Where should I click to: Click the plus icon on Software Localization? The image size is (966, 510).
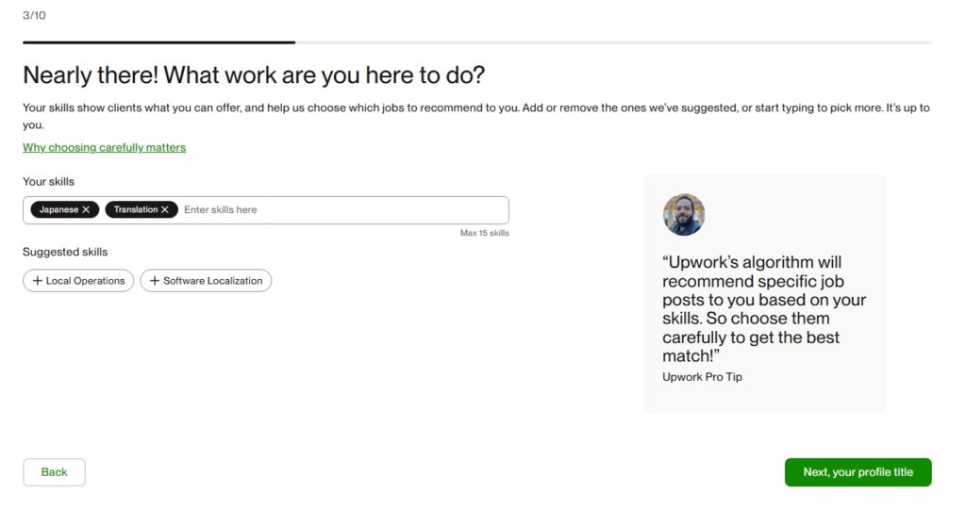coord(155,281)
